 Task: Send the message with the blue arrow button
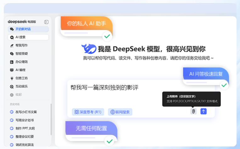click(x=204, y=111)
